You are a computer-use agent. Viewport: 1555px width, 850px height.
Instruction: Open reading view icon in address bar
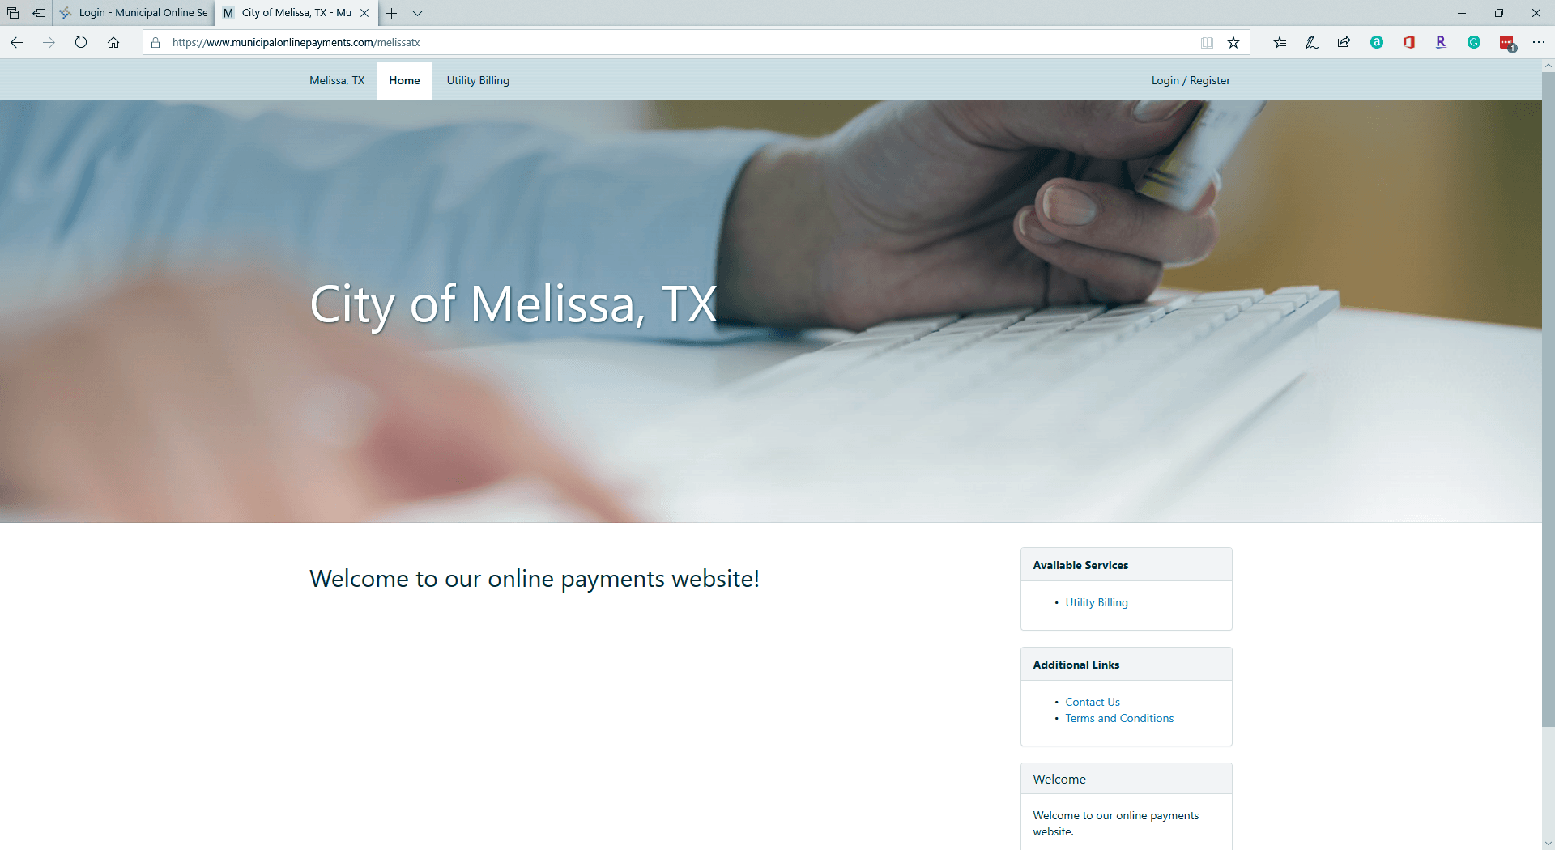1207,43
